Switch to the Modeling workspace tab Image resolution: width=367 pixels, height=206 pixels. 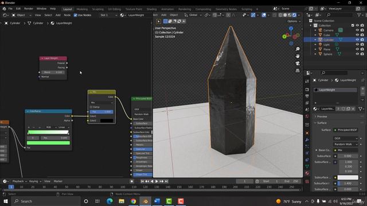[x=82, y=9]
